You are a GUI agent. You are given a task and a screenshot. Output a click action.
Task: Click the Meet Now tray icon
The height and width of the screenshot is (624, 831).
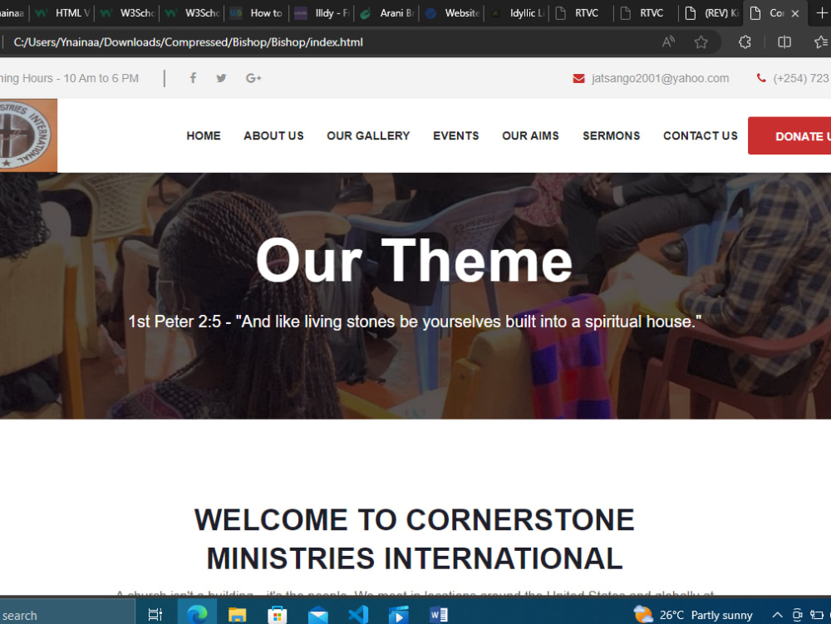point(797,615)
